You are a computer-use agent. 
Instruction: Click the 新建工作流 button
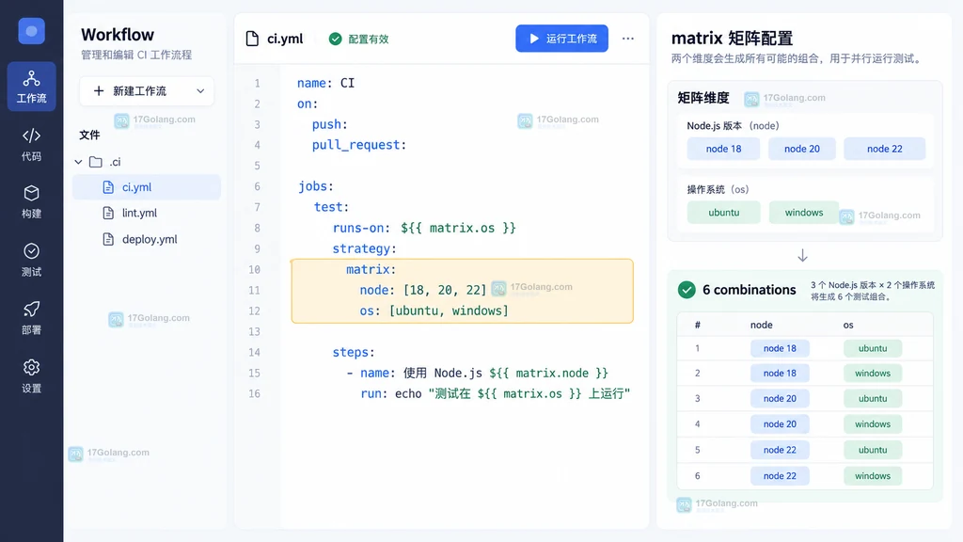pyautogui.click(x=146, y=91)
